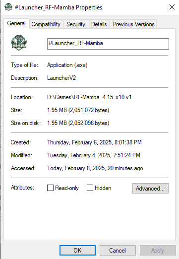Click the Accessed value 20 minutes ago

click(95, 168)
